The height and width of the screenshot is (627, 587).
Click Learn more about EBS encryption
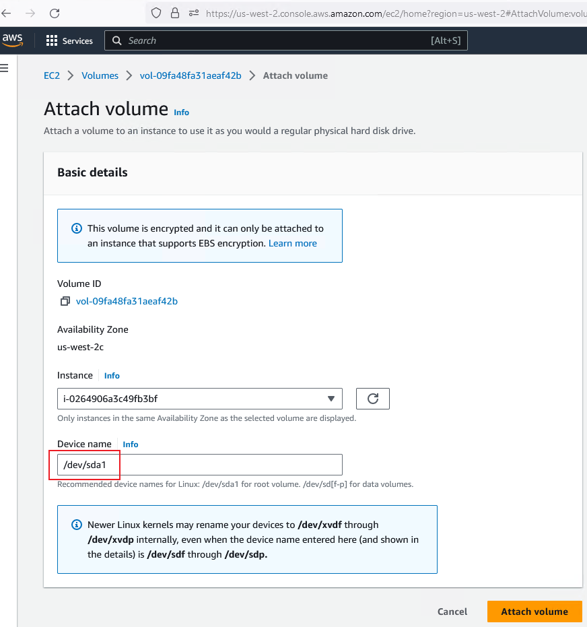click(292, 243)
